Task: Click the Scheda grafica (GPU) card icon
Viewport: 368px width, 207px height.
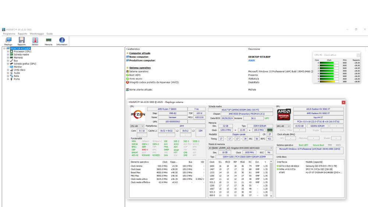Action: (x=11, y=64)
